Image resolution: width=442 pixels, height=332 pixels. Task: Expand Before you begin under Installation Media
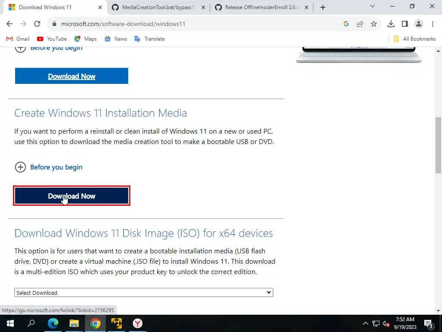tap(48, 167)
